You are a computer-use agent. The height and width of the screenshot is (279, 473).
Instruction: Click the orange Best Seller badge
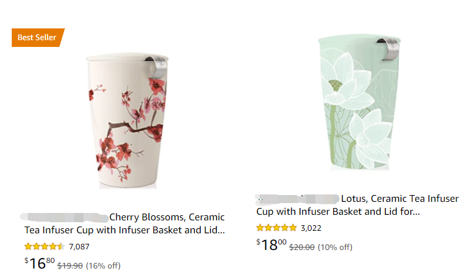[x=38, y=38]
